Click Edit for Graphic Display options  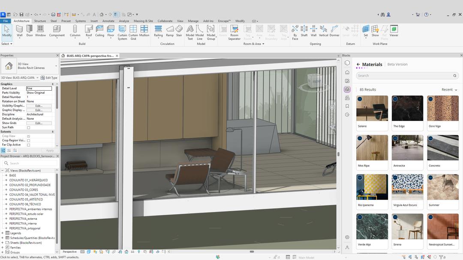39,110
